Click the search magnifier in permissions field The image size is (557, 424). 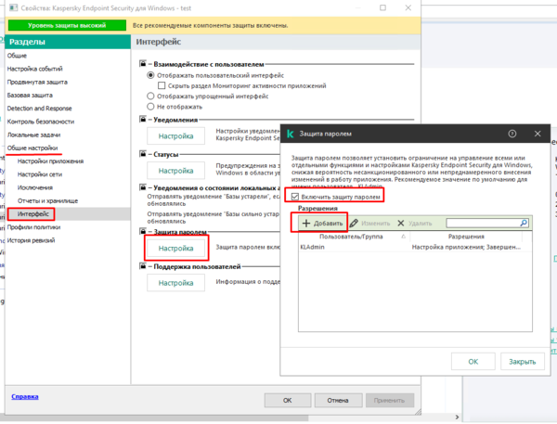click(x=524, y=223)
